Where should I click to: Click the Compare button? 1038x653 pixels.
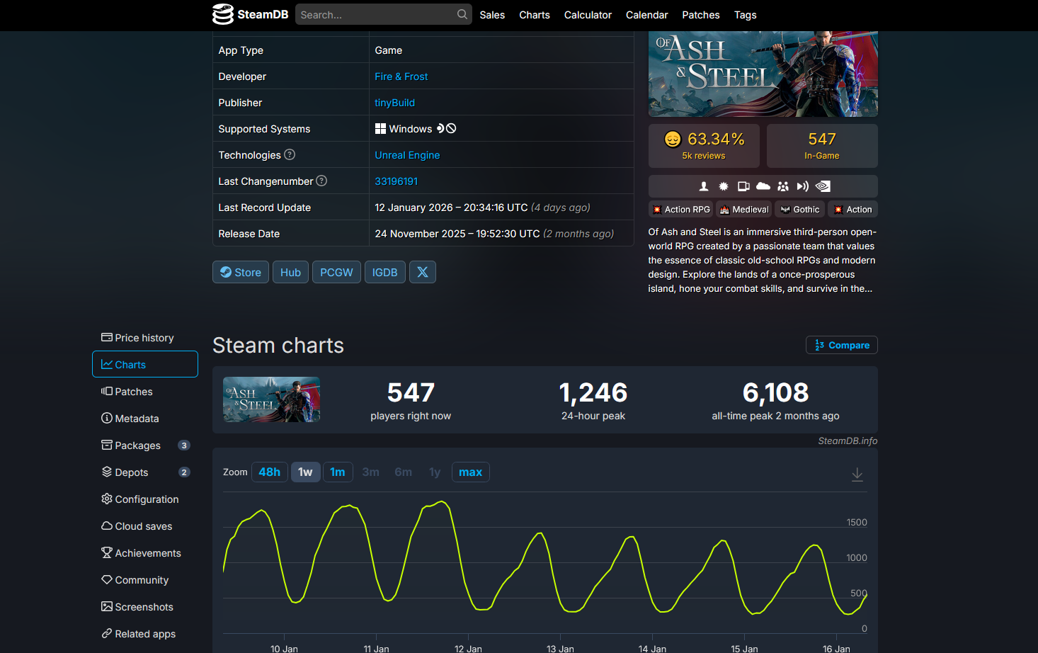[842, 345]
